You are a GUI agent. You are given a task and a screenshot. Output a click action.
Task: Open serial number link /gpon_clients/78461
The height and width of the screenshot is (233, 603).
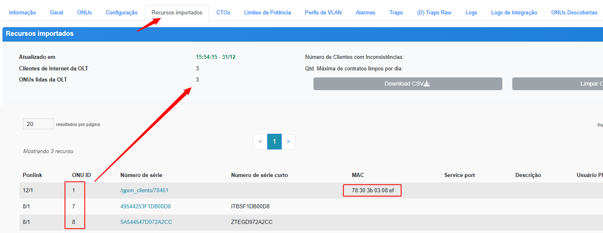[144, 191]
